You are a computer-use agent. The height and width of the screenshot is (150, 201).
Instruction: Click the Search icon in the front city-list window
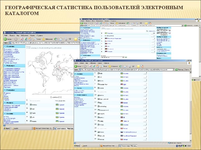[x=102, y=66]
